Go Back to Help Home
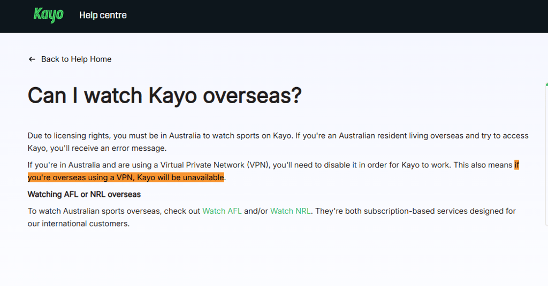Image resolution: width=548 pixels, height=286 pixels. click(76, 59)
